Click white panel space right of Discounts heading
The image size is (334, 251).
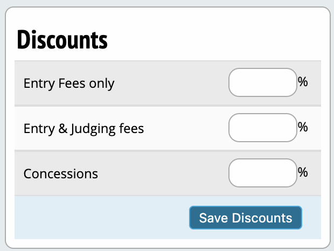tap(215, 40)
